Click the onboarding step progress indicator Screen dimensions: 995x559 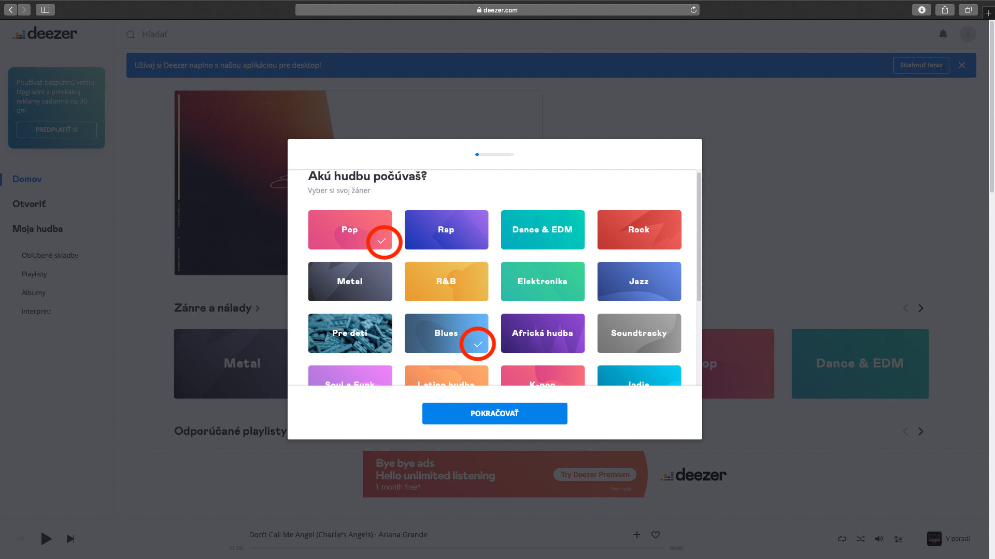tap(494, 154)
